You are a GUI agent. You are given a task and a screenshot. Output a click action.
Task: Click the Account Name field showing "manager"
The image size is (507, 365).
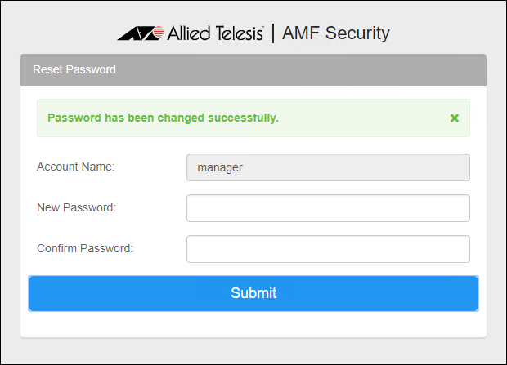(x=328, y=167)
